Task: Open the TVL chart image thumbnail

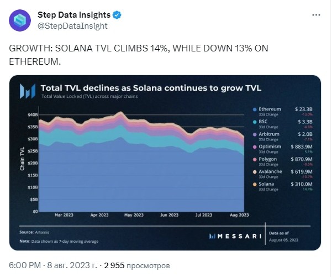Action: click(x=165, y=163)
